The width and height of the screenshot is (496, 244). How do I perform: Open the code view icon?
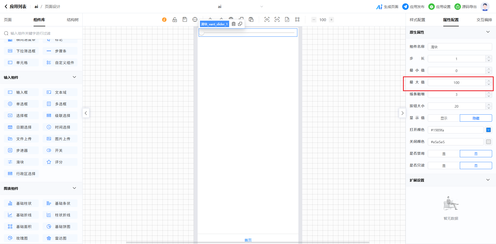click(x=277, y=20)
